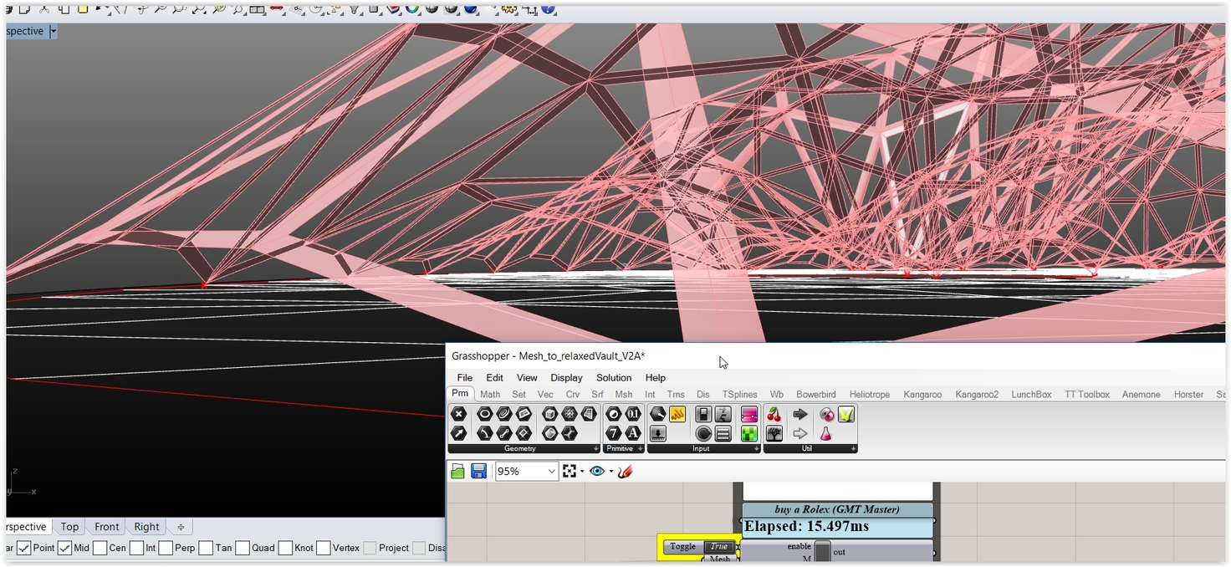The width and height of the screenshot is (1231, 567).
Task: Expand the Geometry panel with plus
Action: click(x=595, y=449)
